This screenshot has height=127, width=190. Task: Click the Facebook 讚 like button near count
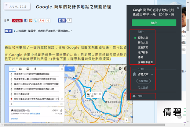62,20
